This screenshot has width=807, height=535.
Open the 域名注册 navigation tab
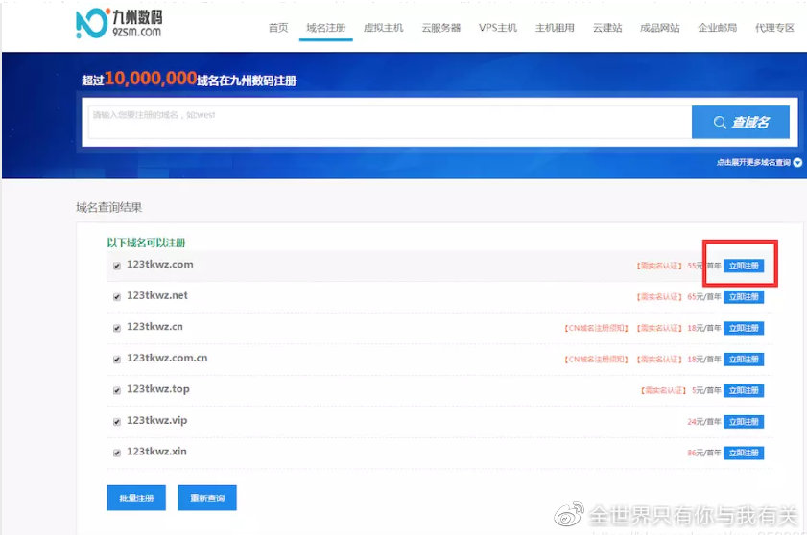[x=325, y=28]
